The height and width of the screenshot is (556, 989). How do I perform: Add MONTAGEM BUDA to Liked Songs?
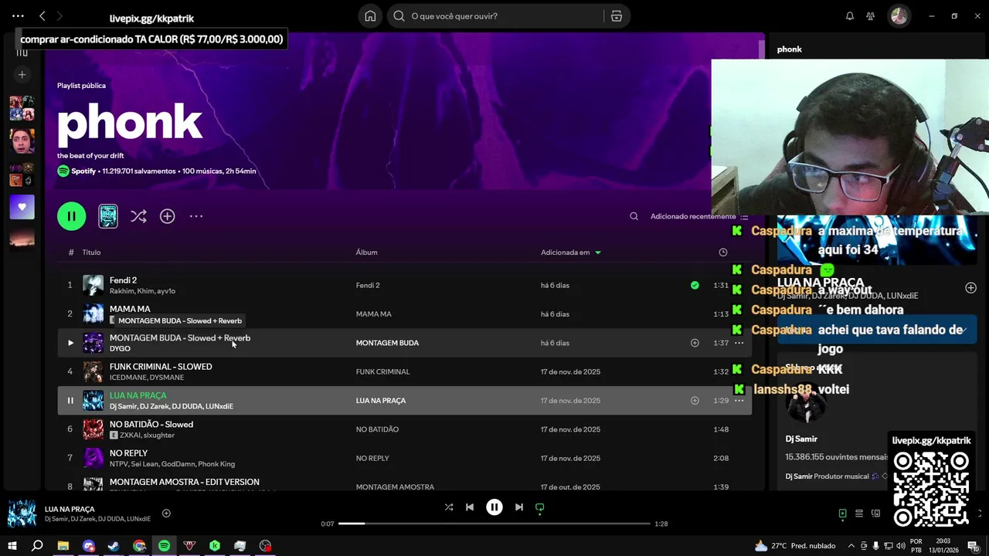(x=695, y=343)
